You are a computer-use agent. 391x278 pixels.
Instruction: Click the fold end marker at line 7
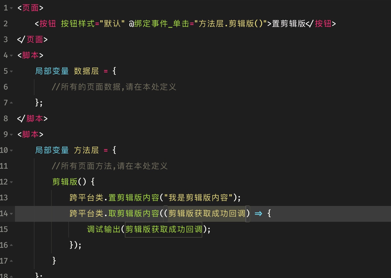point(11,103)
